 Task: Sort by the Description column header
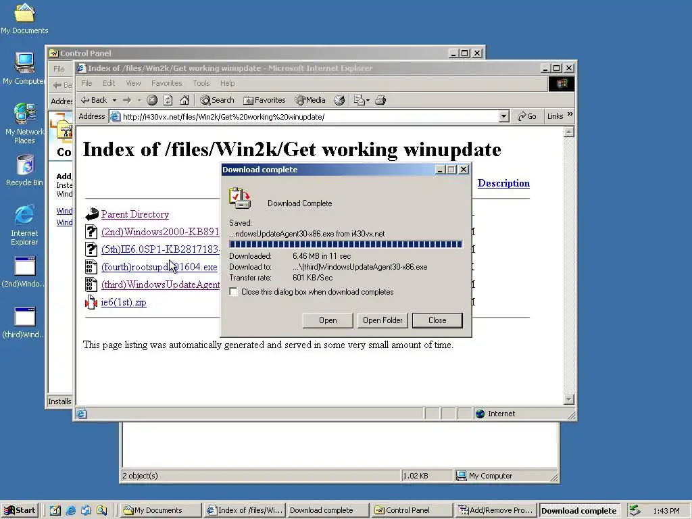pyautogui.click(x=503, y=183)
